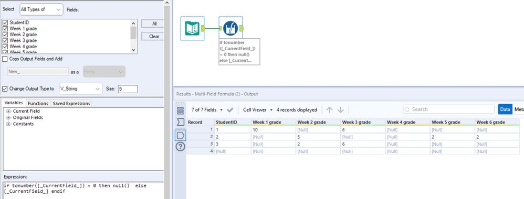Uncheck the StudentID field
Image resolution: width=524 pixels, height=199 pixels.
coord(5,23)
